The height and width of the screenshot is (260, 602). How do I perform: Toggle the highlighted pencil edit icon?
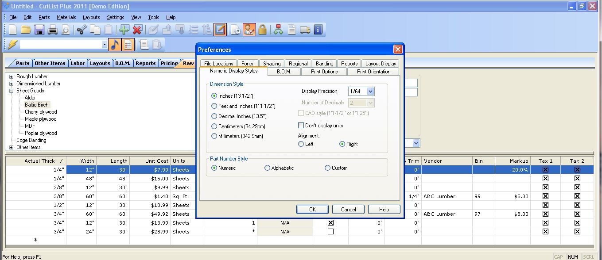pos(220,30)
